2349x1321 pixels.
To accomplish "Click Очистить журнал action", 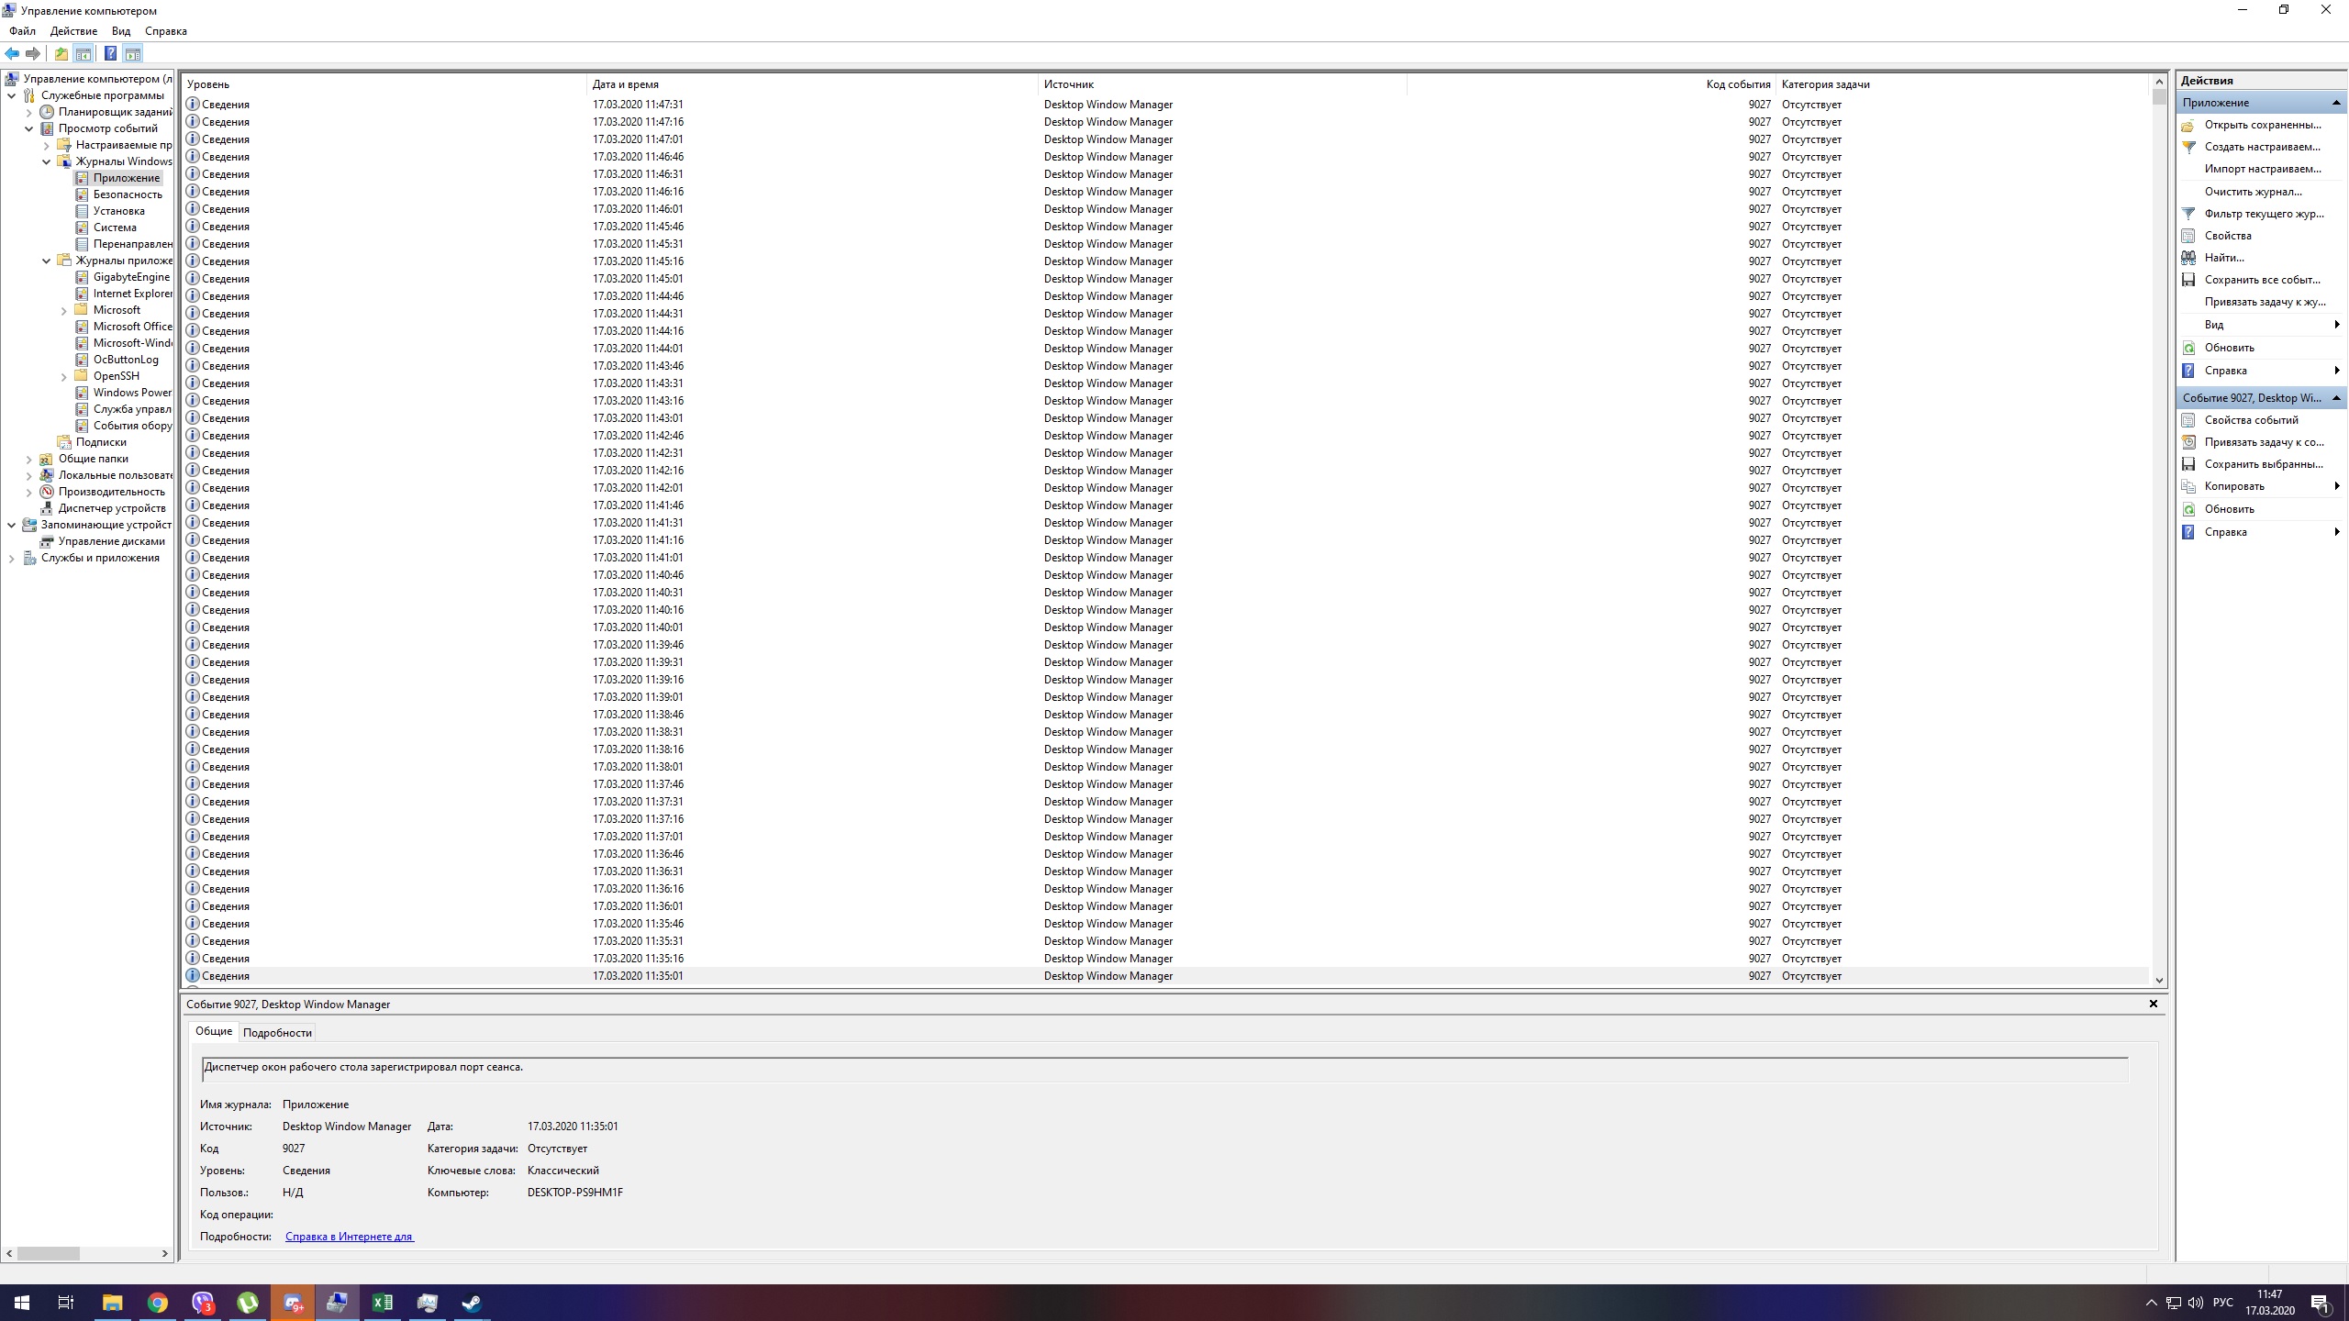I will click(2253, 192).
